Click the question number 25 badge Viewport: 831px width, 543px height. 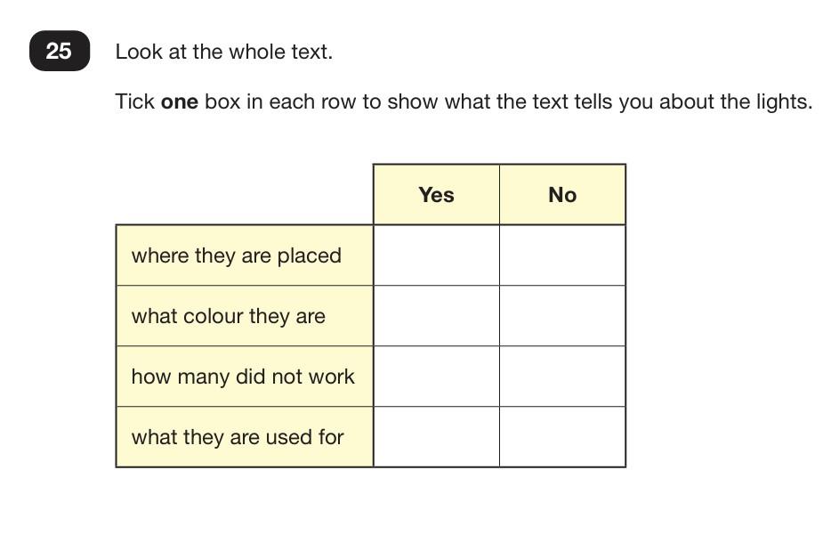(59, 51)
